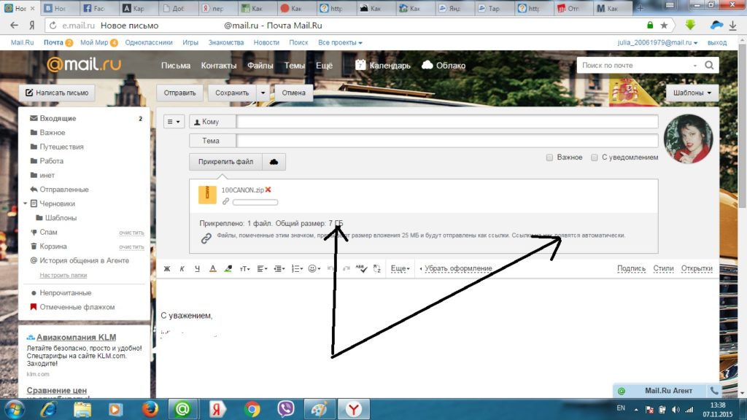This screenshot has height=420, width=747.
Task: Open the Спам folder
Action: coord(48,233)
